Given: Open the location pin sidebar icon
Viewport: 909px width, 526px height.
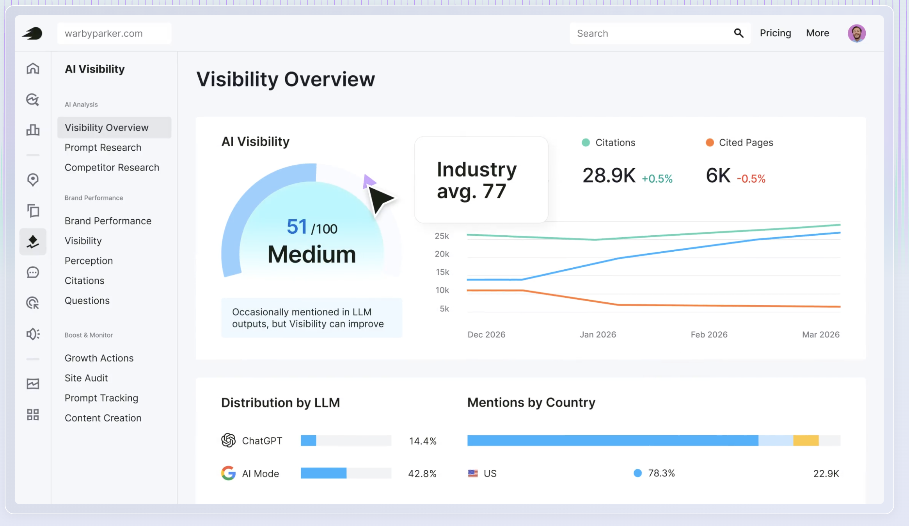Looking at the screenshot, I should click(33, 179).
